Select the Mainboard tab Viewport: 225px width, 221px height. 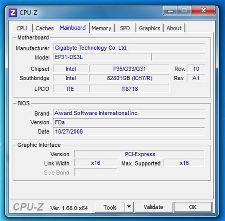tap(73, 28)
